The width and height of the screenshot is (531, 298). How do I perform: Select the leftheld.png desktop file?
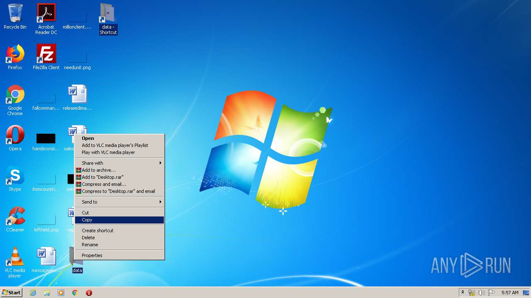(46, 223)
